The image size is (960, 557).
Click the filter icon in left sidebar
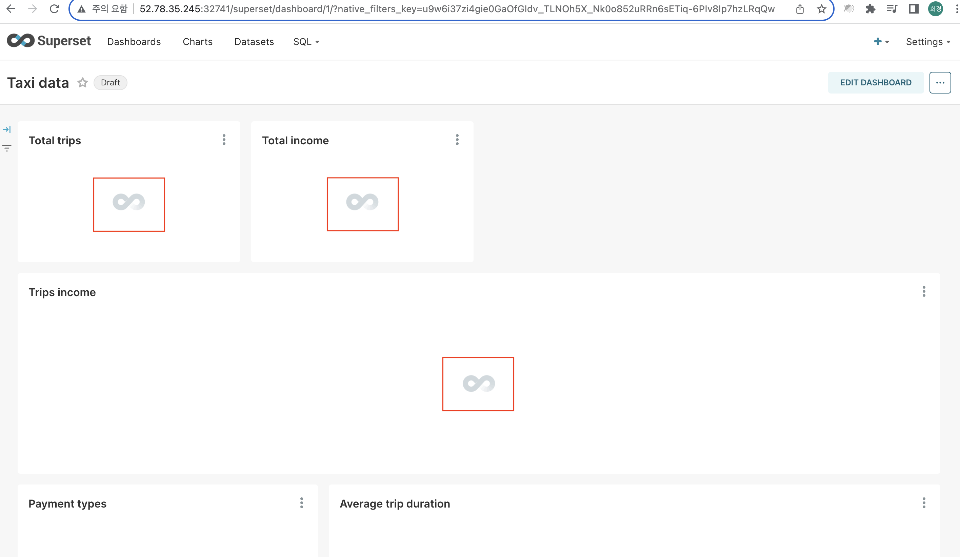(7, 148)
